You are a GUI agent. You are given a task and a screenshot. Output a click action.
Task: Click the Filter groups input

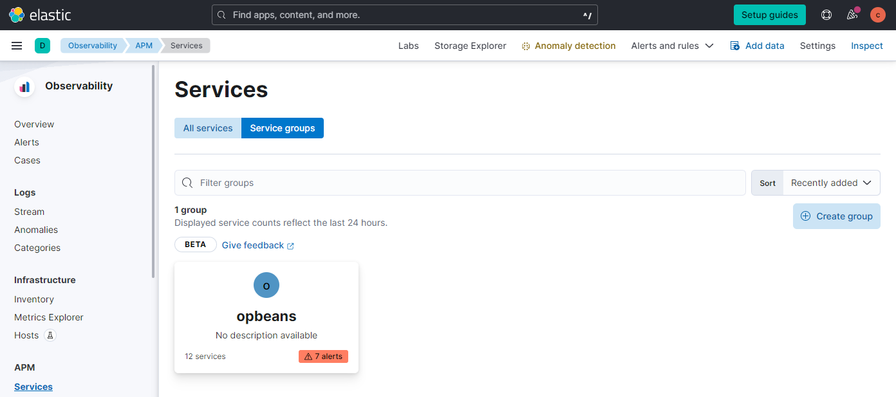click(x=460, y=183)
